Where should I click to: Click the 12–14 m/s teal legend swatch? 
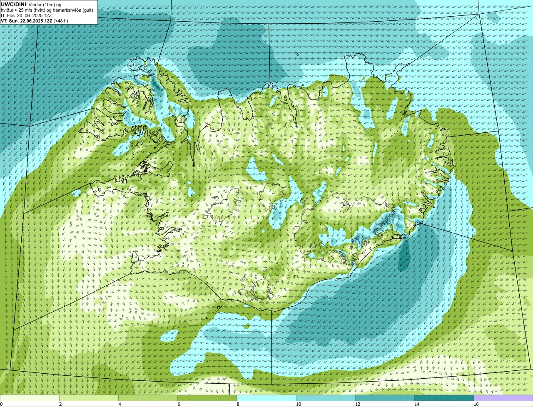(x=385, y=398)
